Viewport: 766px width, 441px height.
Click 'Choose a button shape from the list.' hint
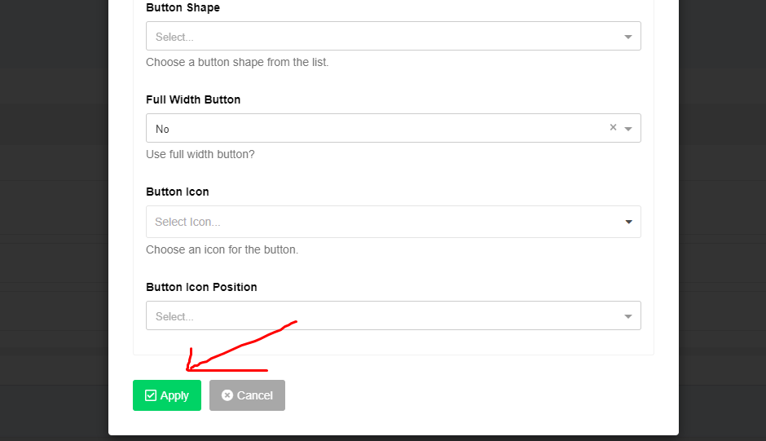[x=237, y=62]
